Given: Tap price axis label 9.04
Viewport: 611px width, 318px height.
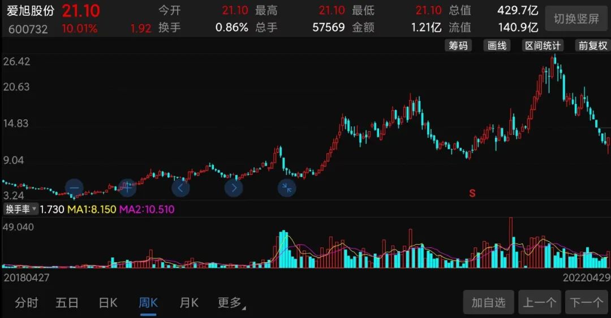Looking at the screenshot, I should point(13,160).
